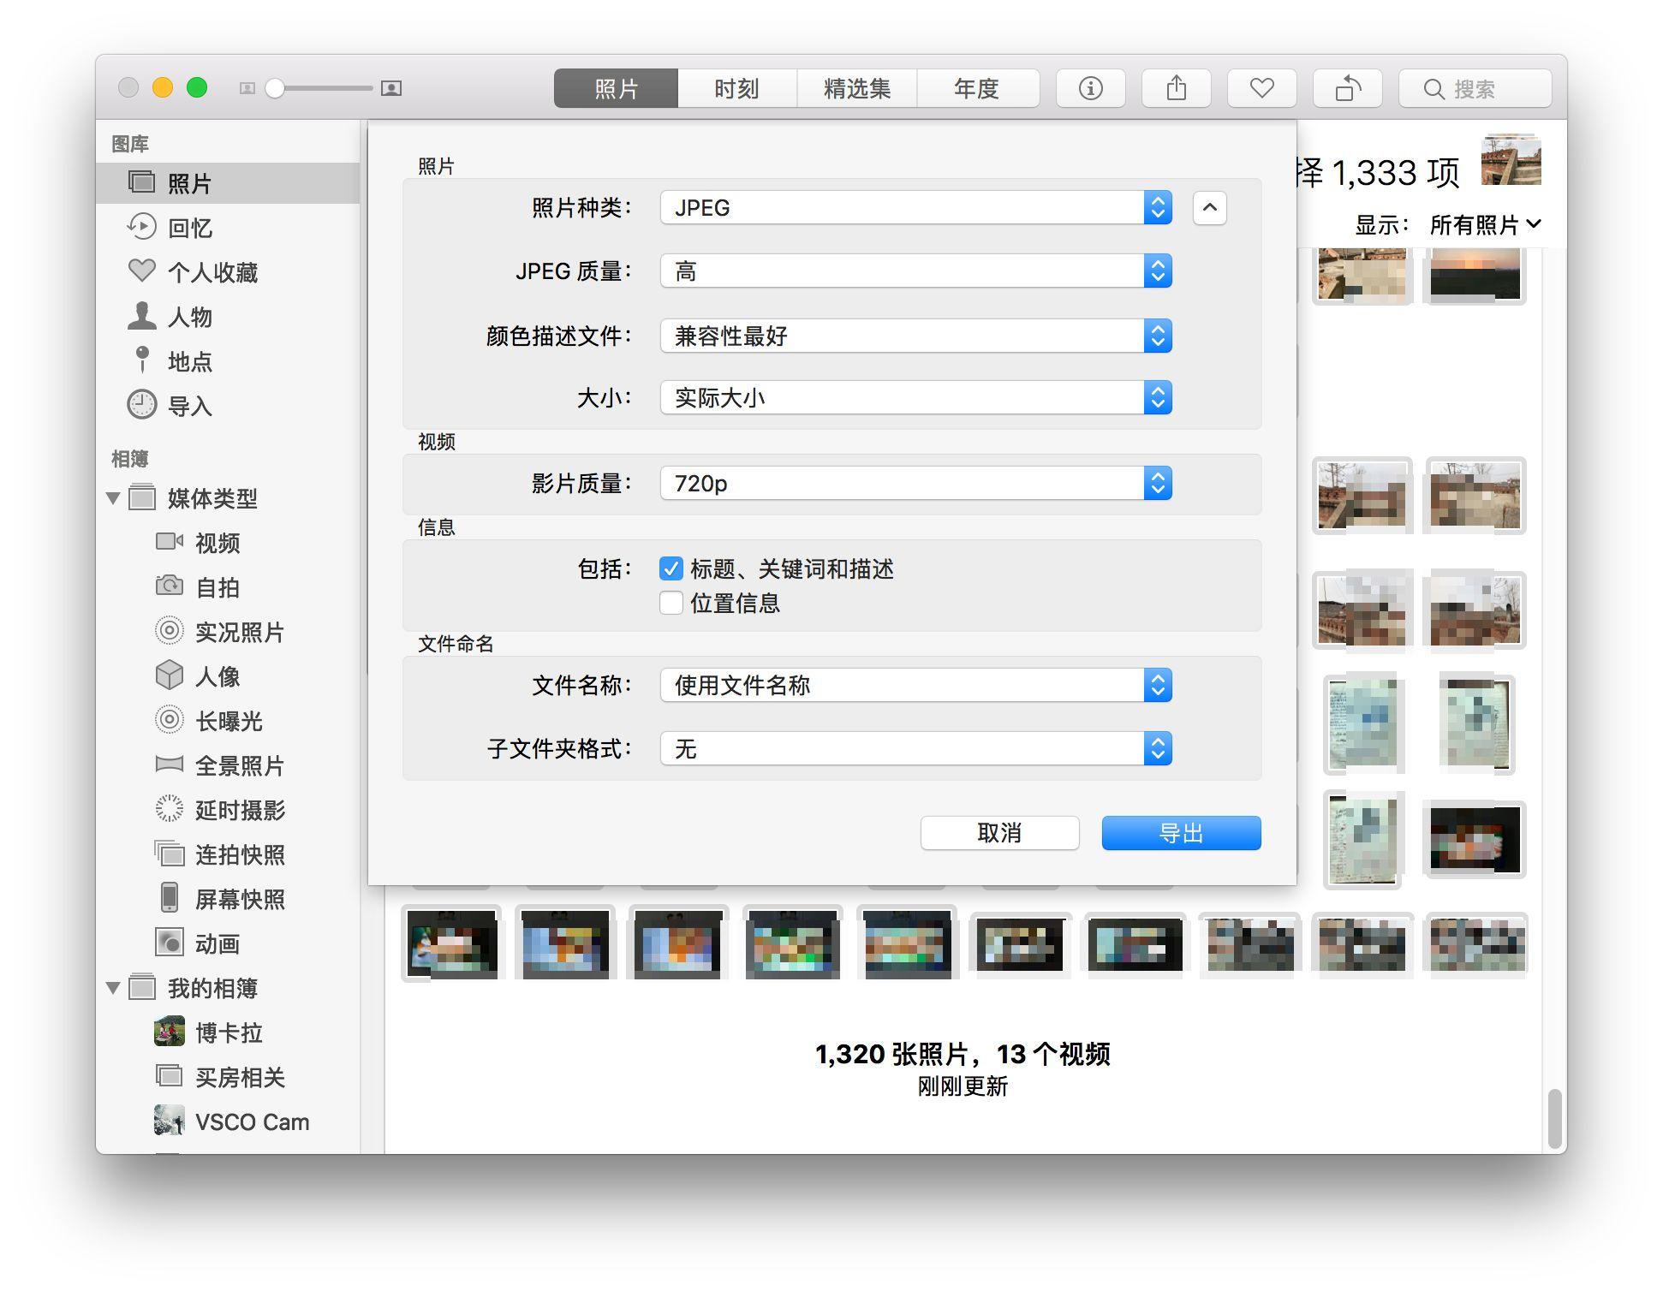The height and width of the screenshot is (1291, 1663).
Task: Click the 搜索 search field
Action: coord(1475,88)
